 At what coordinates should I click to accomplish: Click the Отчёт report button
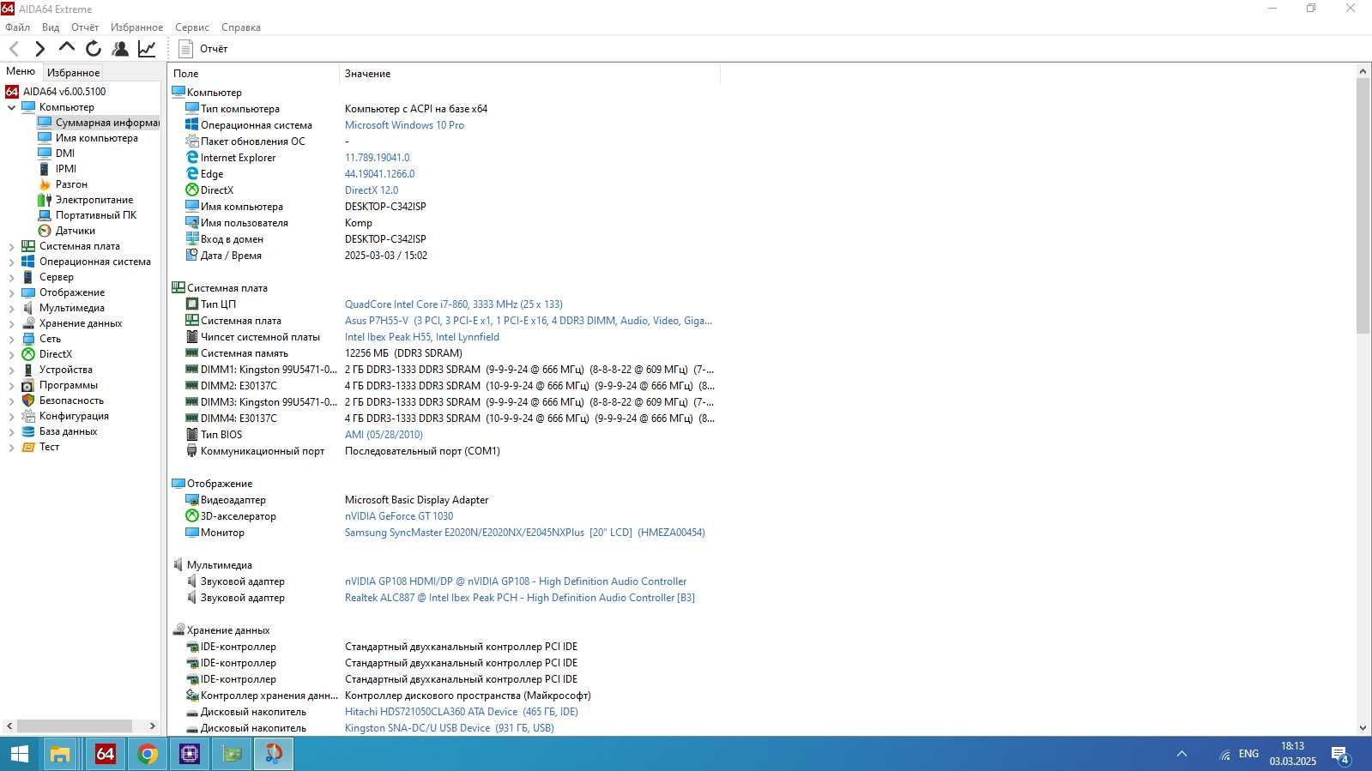[203, 49]
